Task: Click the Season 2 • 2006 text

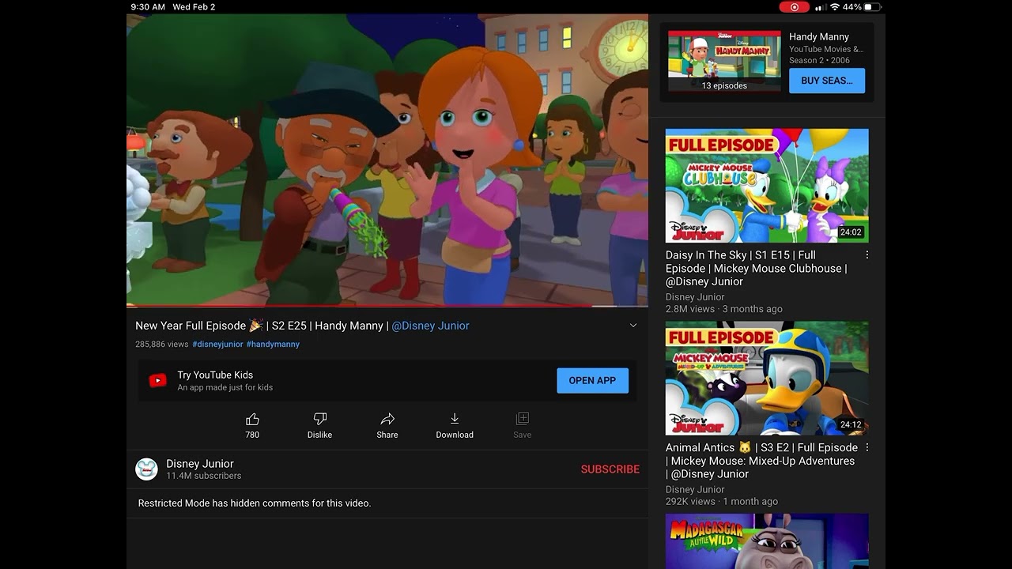Action: tap(820, 61)
